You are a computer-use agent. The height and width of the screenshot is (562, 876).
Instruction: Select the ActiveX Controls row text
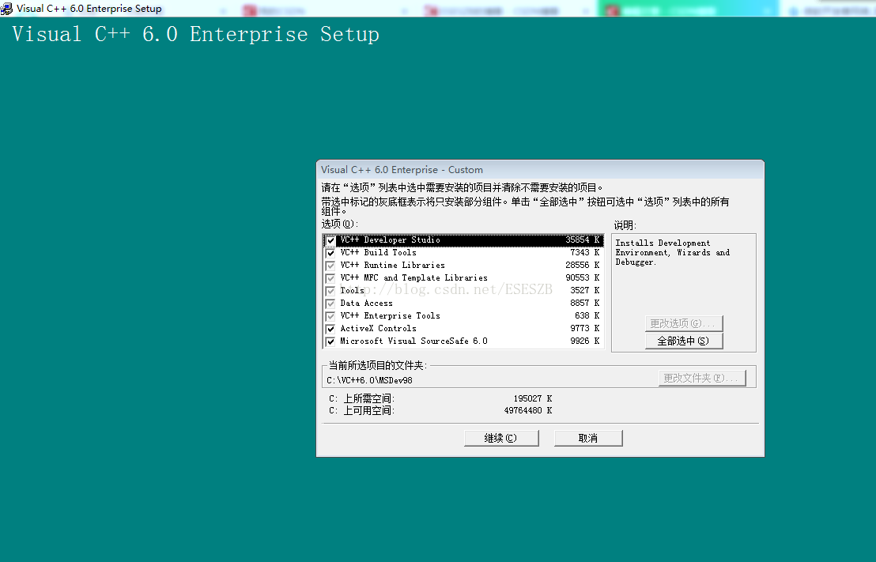(378, 329)
